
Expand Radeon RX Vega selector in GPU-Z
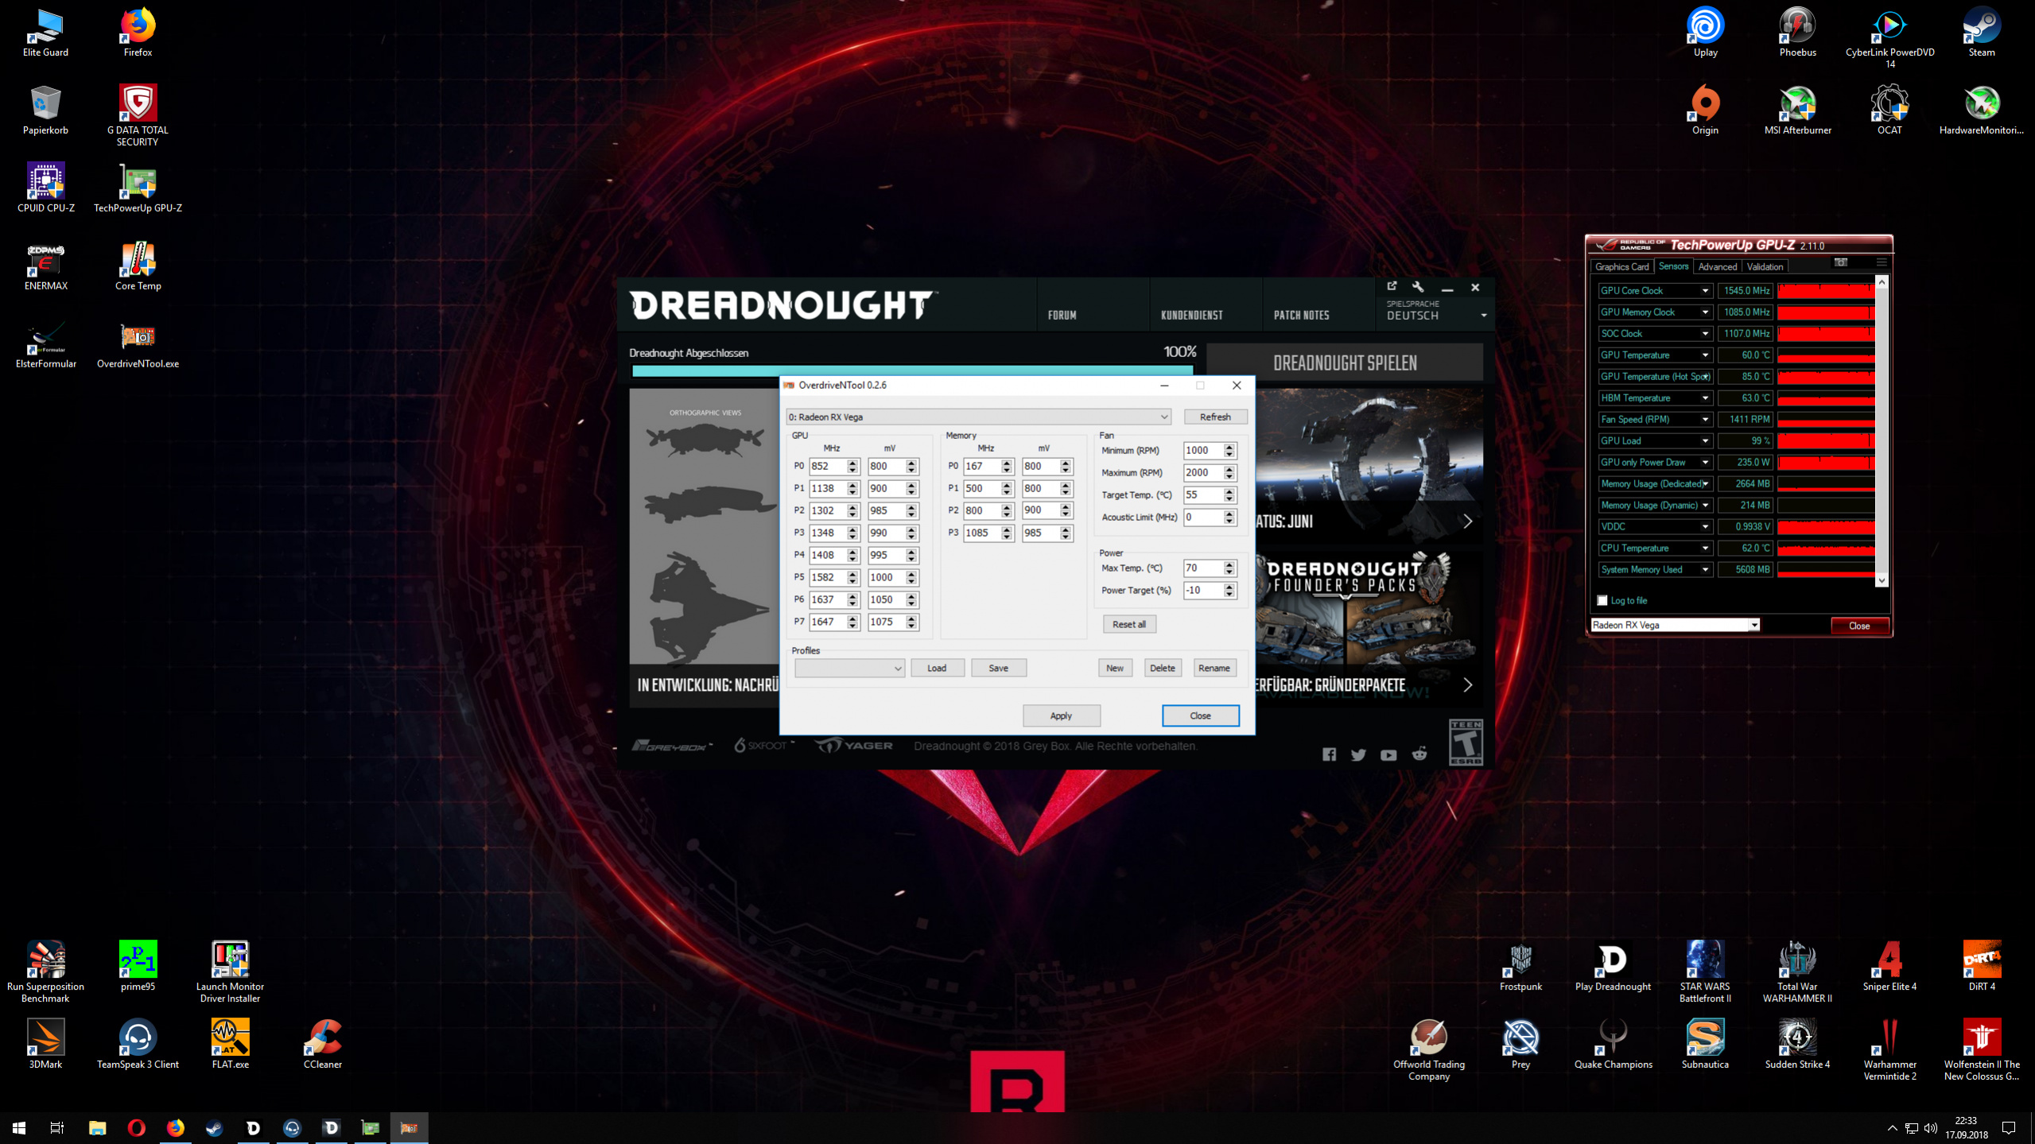coord(1675,625)
